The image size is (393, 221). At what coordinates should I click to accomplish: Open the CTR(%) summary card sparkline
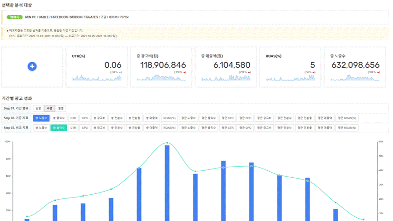pos(97,79)
